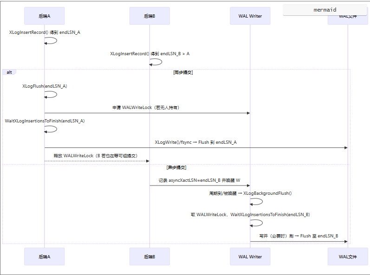
Task: Select the WaitXLogInsertionsToFinish(endLSN_A) message text
Action: pos(45,121)
